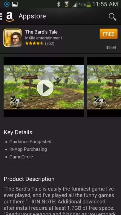Tap the Amazon logo icon
The image size is (121, 215).
(10, 17)
